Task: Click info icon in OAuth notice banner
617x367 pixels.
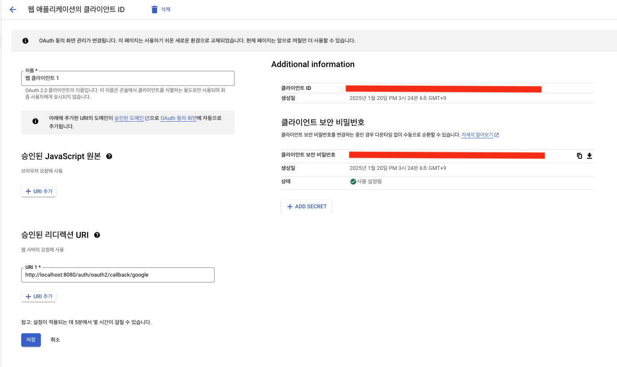Action: (x=25, y=41)
